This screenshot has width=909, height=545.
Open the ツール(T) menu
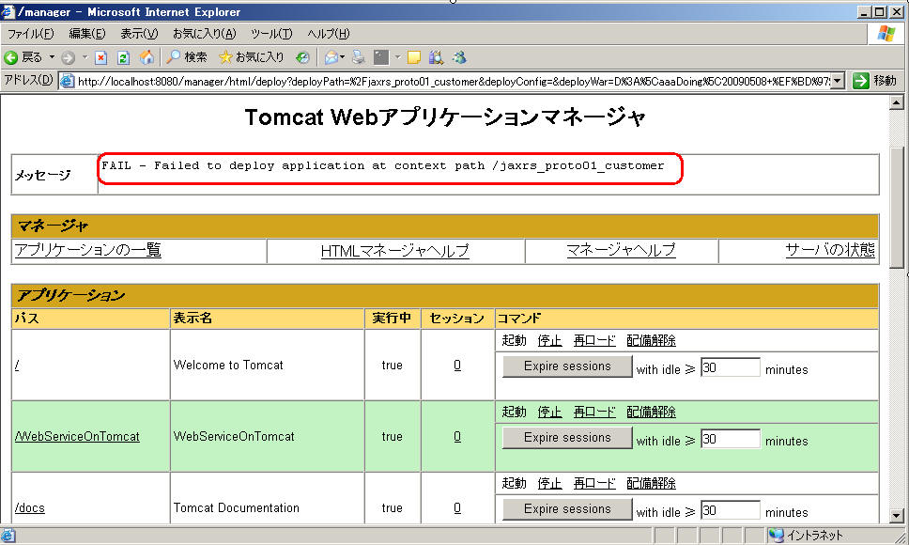tap(270, 34)
